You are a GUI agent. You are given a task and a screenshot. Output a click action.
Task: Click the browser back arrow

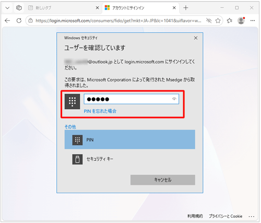(7, 21)
